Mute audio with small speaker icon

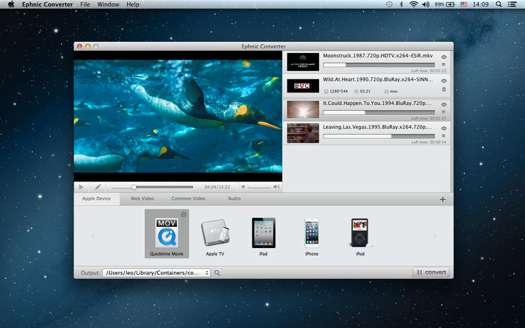coord(243,187)
